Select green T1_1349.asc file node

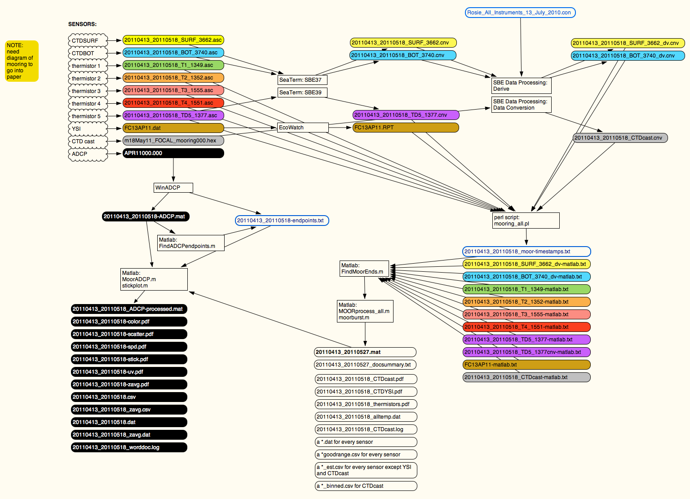(173, 65)
